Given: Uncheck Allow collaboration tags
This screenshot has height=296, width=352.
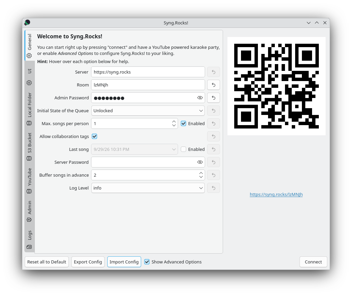Looking at the screenshot, I should 94,136.
